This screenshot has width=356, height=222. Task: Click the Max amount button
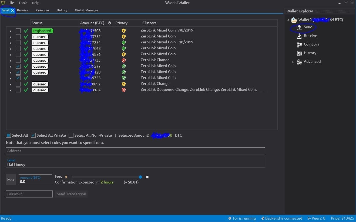pos(11,180)
